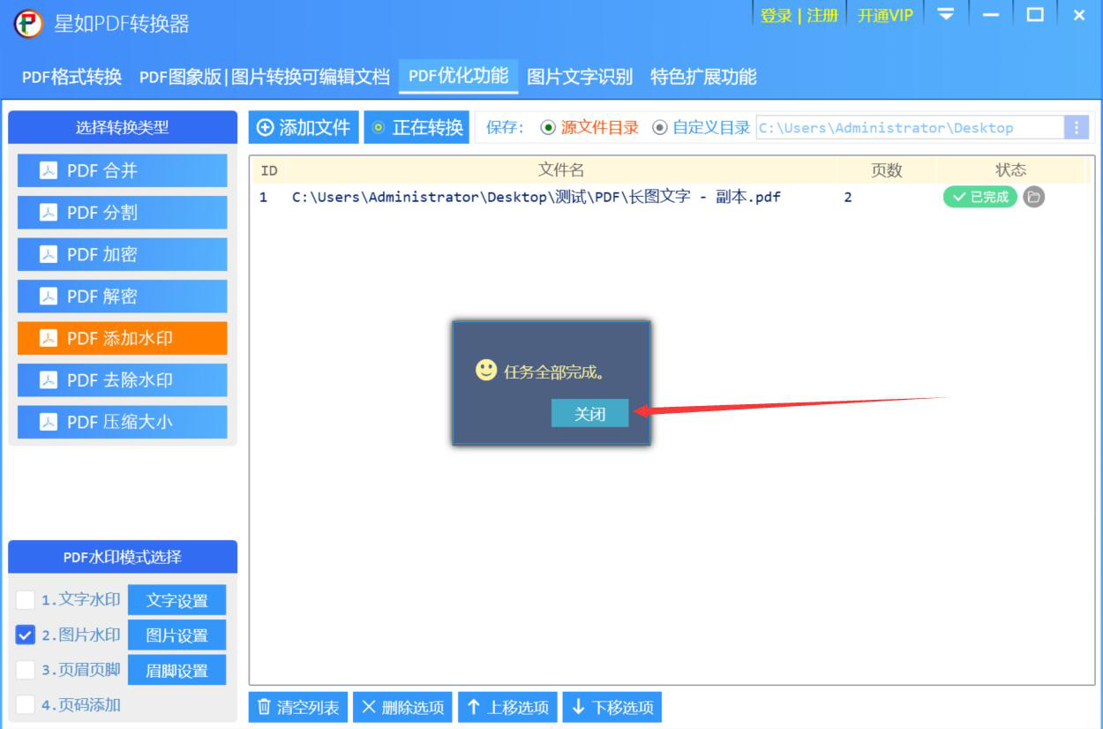
Task: Enable the 1.文字水印 checkbox
Action: click(26, 600)
